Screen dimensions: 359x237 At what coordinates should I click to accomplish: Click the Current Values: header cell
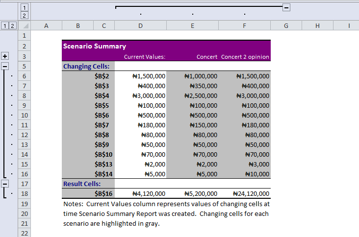[144, 57]
